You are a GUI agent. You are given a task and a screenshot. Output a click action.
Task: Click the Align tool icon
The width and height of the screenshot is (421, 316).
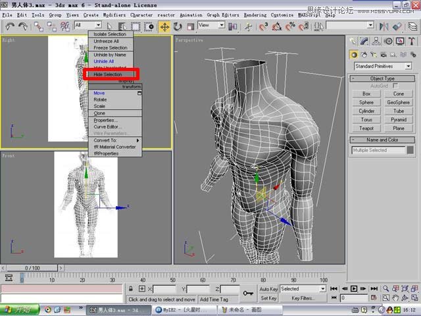coord(397,26)
